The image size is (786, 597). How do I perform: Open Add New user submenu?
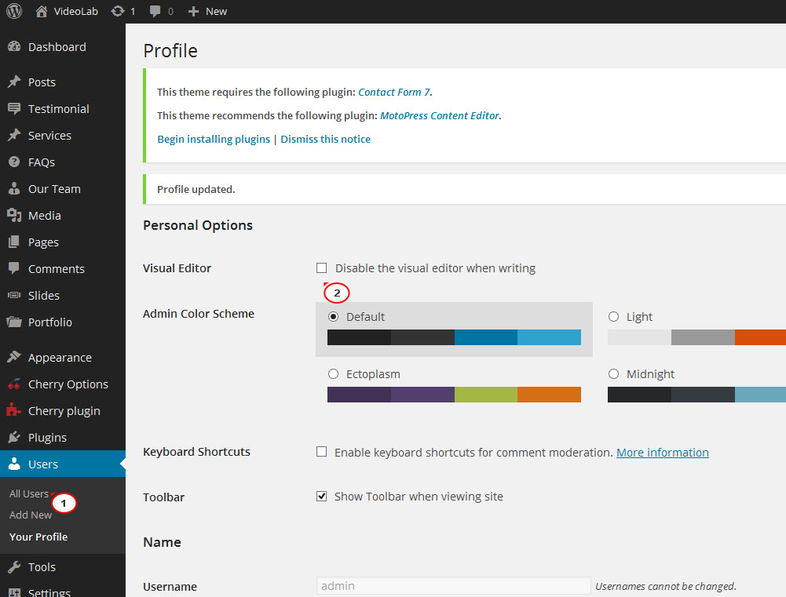pos(31,515)
